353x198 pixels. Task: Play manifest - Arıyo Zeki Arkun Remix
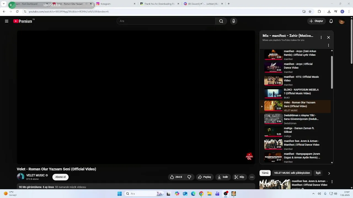click(x=295, y=55)
